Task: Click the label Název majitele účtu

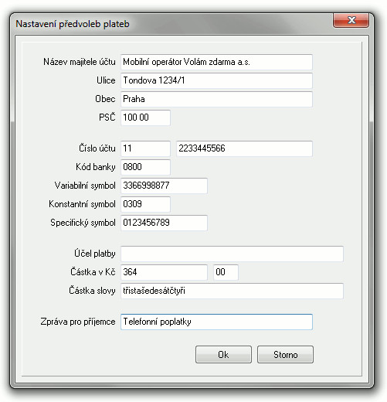Action: click(80, 62)
